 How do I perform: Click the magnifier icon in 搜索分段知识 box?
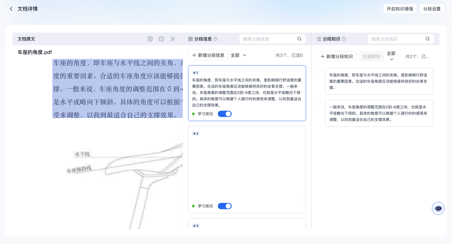[427, 39]
